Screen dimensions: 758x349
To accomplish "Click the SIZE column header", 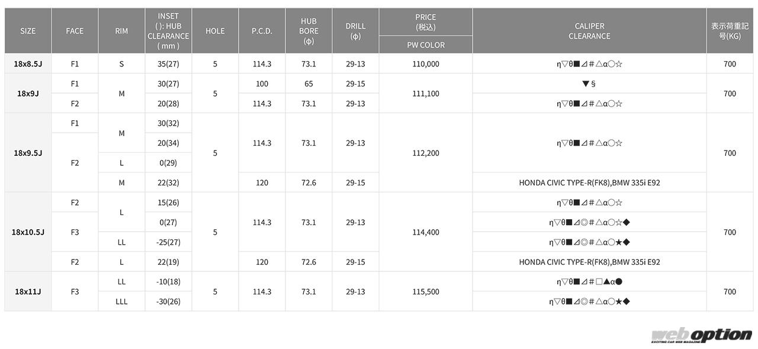I will (x=28, y=31).
